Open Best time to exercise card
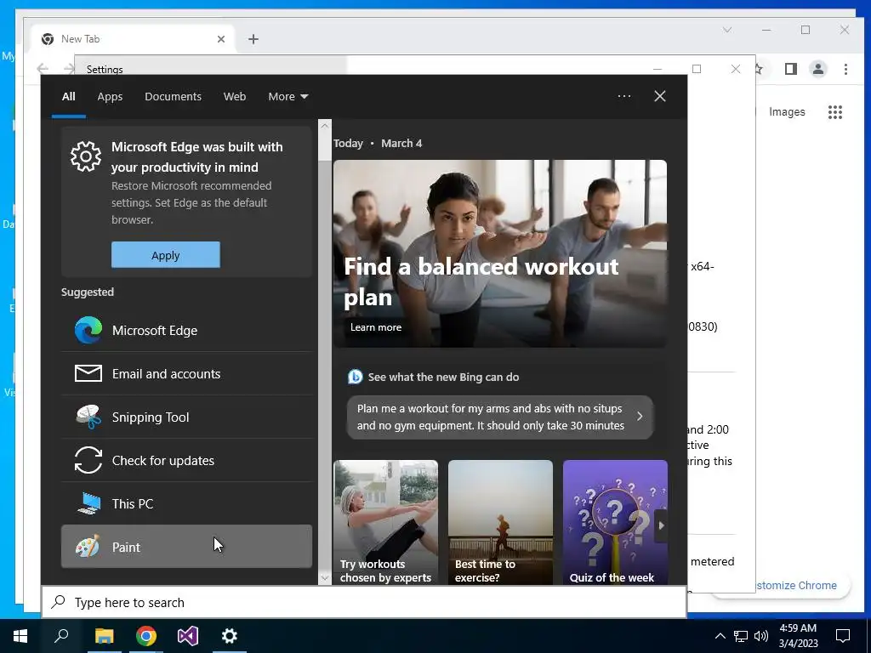Viewport: 871px width, 653px height. click(x=500, y=522)
